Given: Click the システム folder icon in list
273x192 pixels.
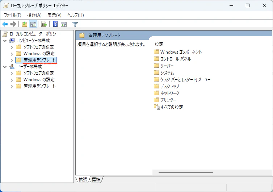Looking at the screenshot, I should point(156,72).
